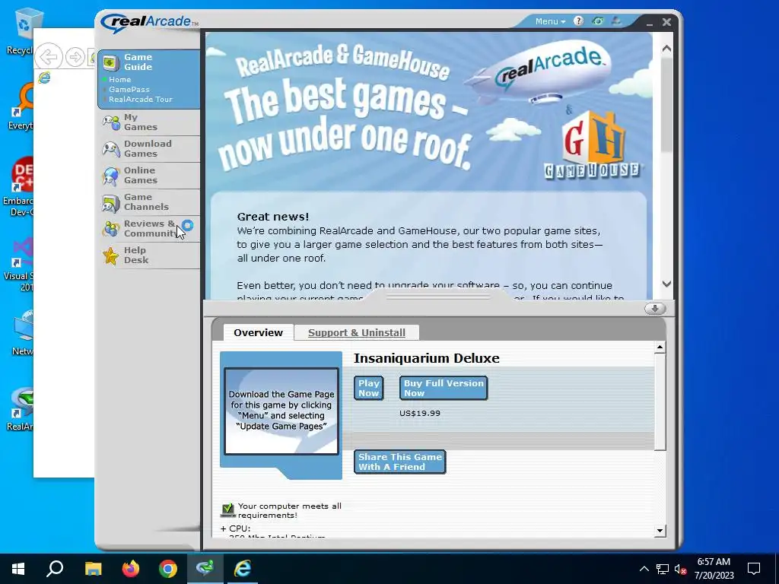
Task: Open Reviews & Community section
Action: (x=149, y=228)
